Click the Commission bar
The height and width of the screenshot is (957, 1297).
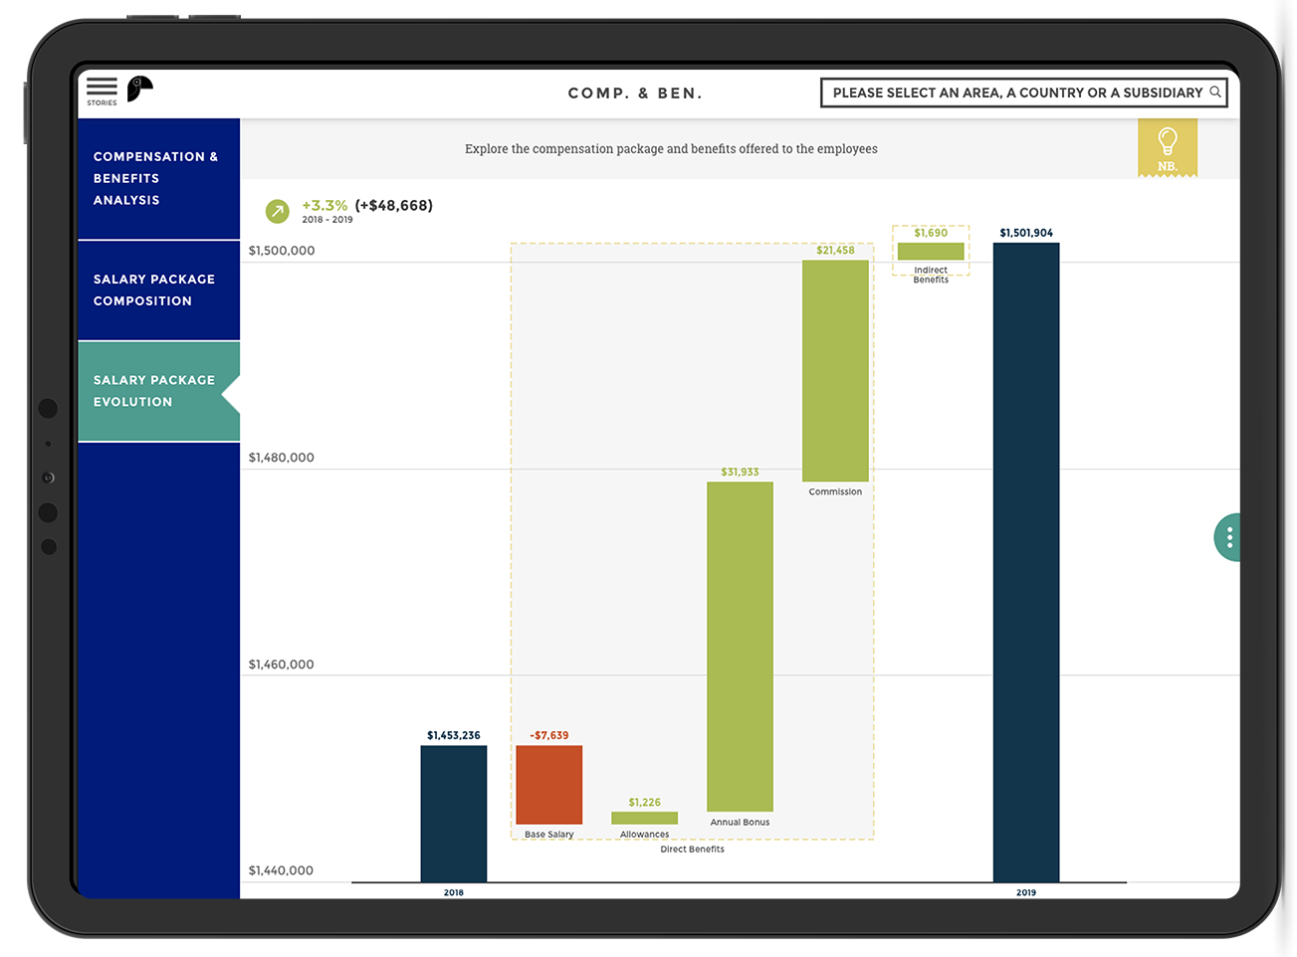(x=835, y=370)
